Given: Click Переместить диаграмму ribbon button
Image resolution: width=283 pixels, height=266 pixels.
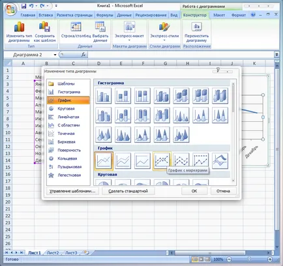Looking at the screenshot, I should pos(196,32).
